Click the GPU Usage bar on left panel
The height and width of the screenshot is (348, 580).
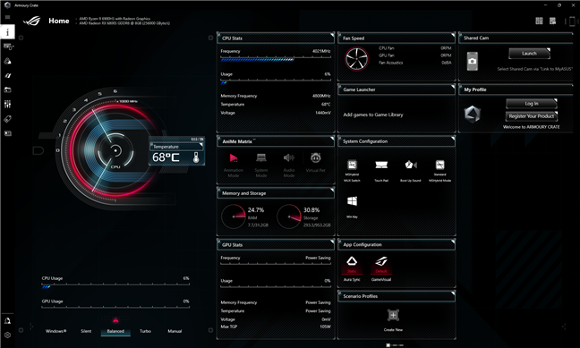point(115,308)
